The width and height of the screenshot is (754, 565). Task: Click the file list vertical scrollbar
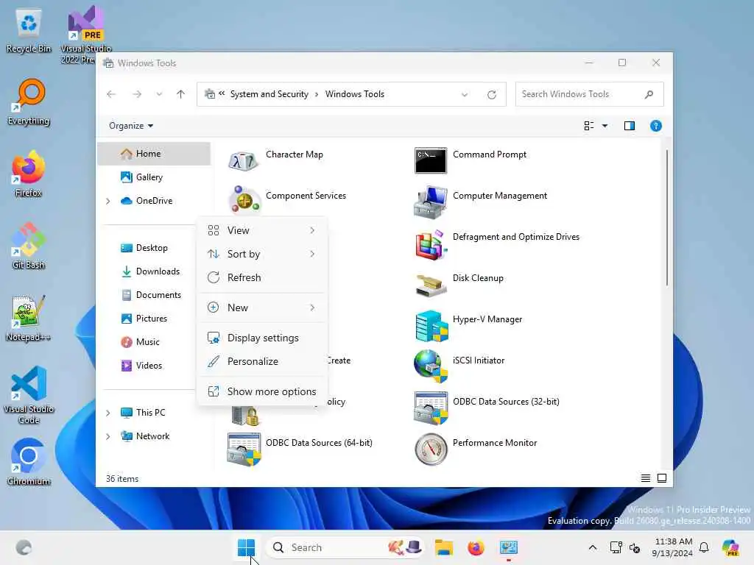pos(666,218)
